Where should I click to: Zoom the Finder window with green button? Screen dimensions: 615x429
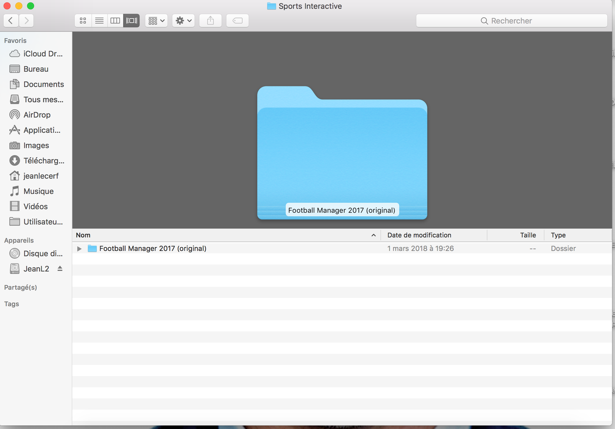click(31, 6)
